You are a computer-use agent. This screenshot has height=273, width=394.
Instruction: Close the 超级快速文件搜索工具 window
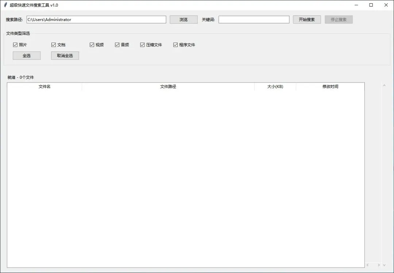386,5
